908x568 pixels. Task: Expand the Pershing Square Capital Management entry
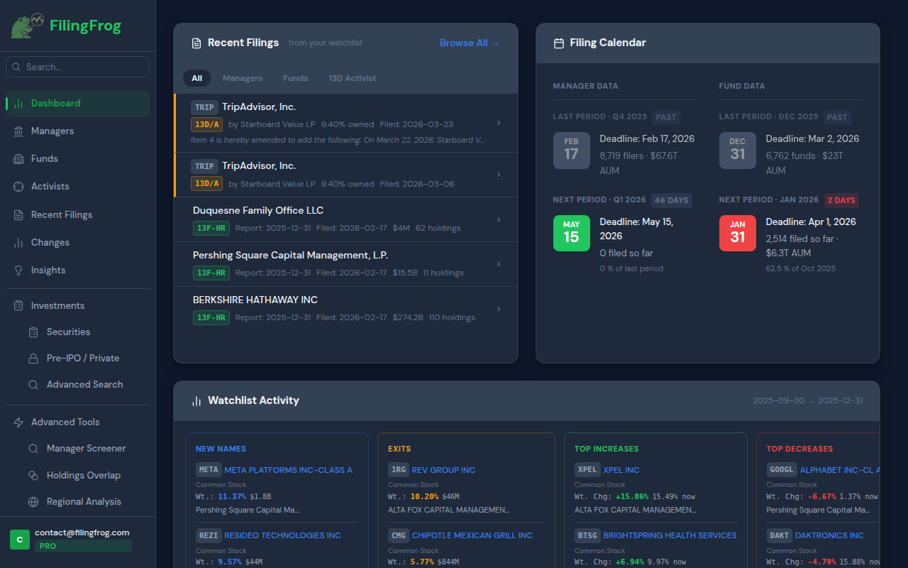[498, 263]
